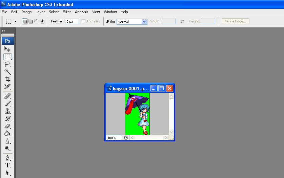Click the document's scroll down arrow
This screenshot has width=284, height=178.
[171, 132]
